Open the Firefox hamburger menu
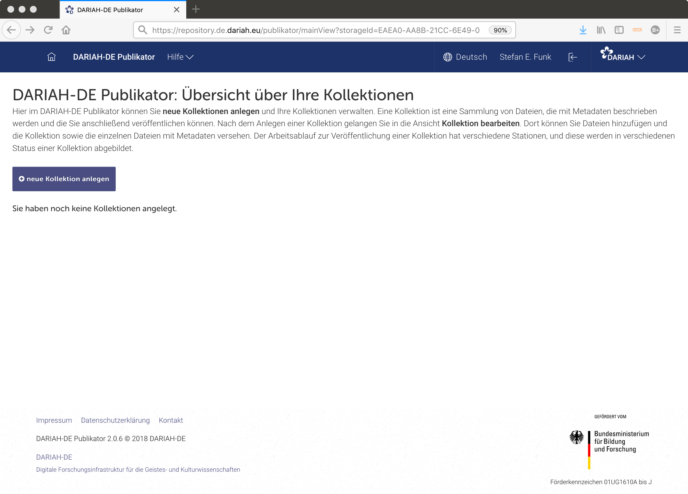This screenshot has width=688, height=494. tap(677, 30)
